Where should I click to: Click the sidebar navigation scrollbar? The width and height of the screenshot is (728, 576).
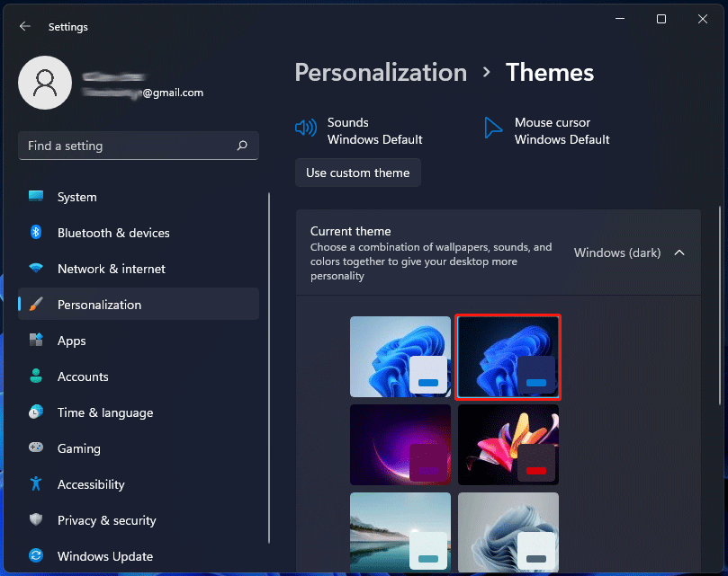[x=269, y=368]
